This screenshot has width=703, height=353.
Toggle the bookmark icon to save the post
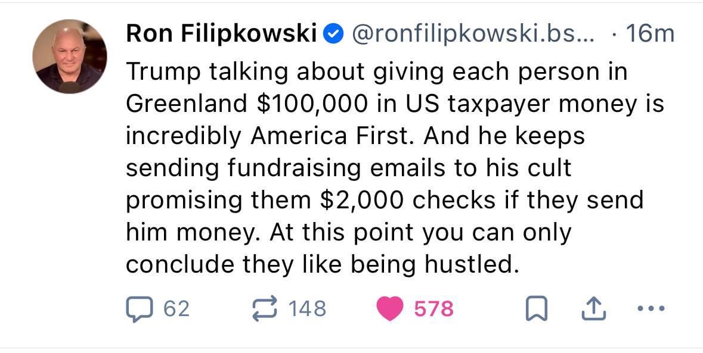click(x=534, y=309)
